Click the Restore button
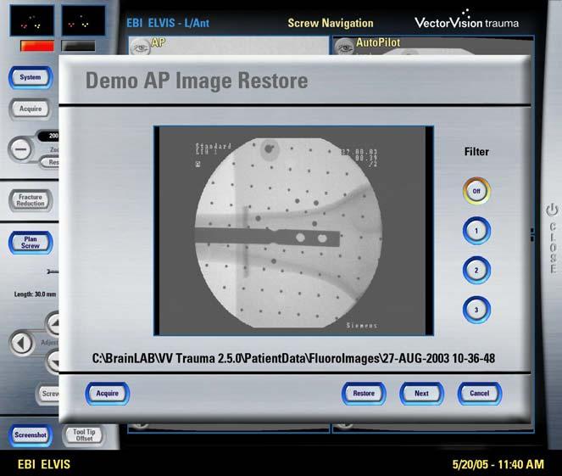 point(364,394)
